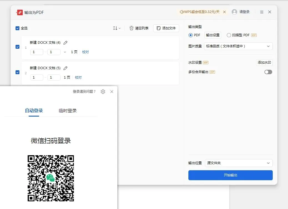288x209 pixels.
Task: Click the 添加文件 add file button
Action: [166, 28]
